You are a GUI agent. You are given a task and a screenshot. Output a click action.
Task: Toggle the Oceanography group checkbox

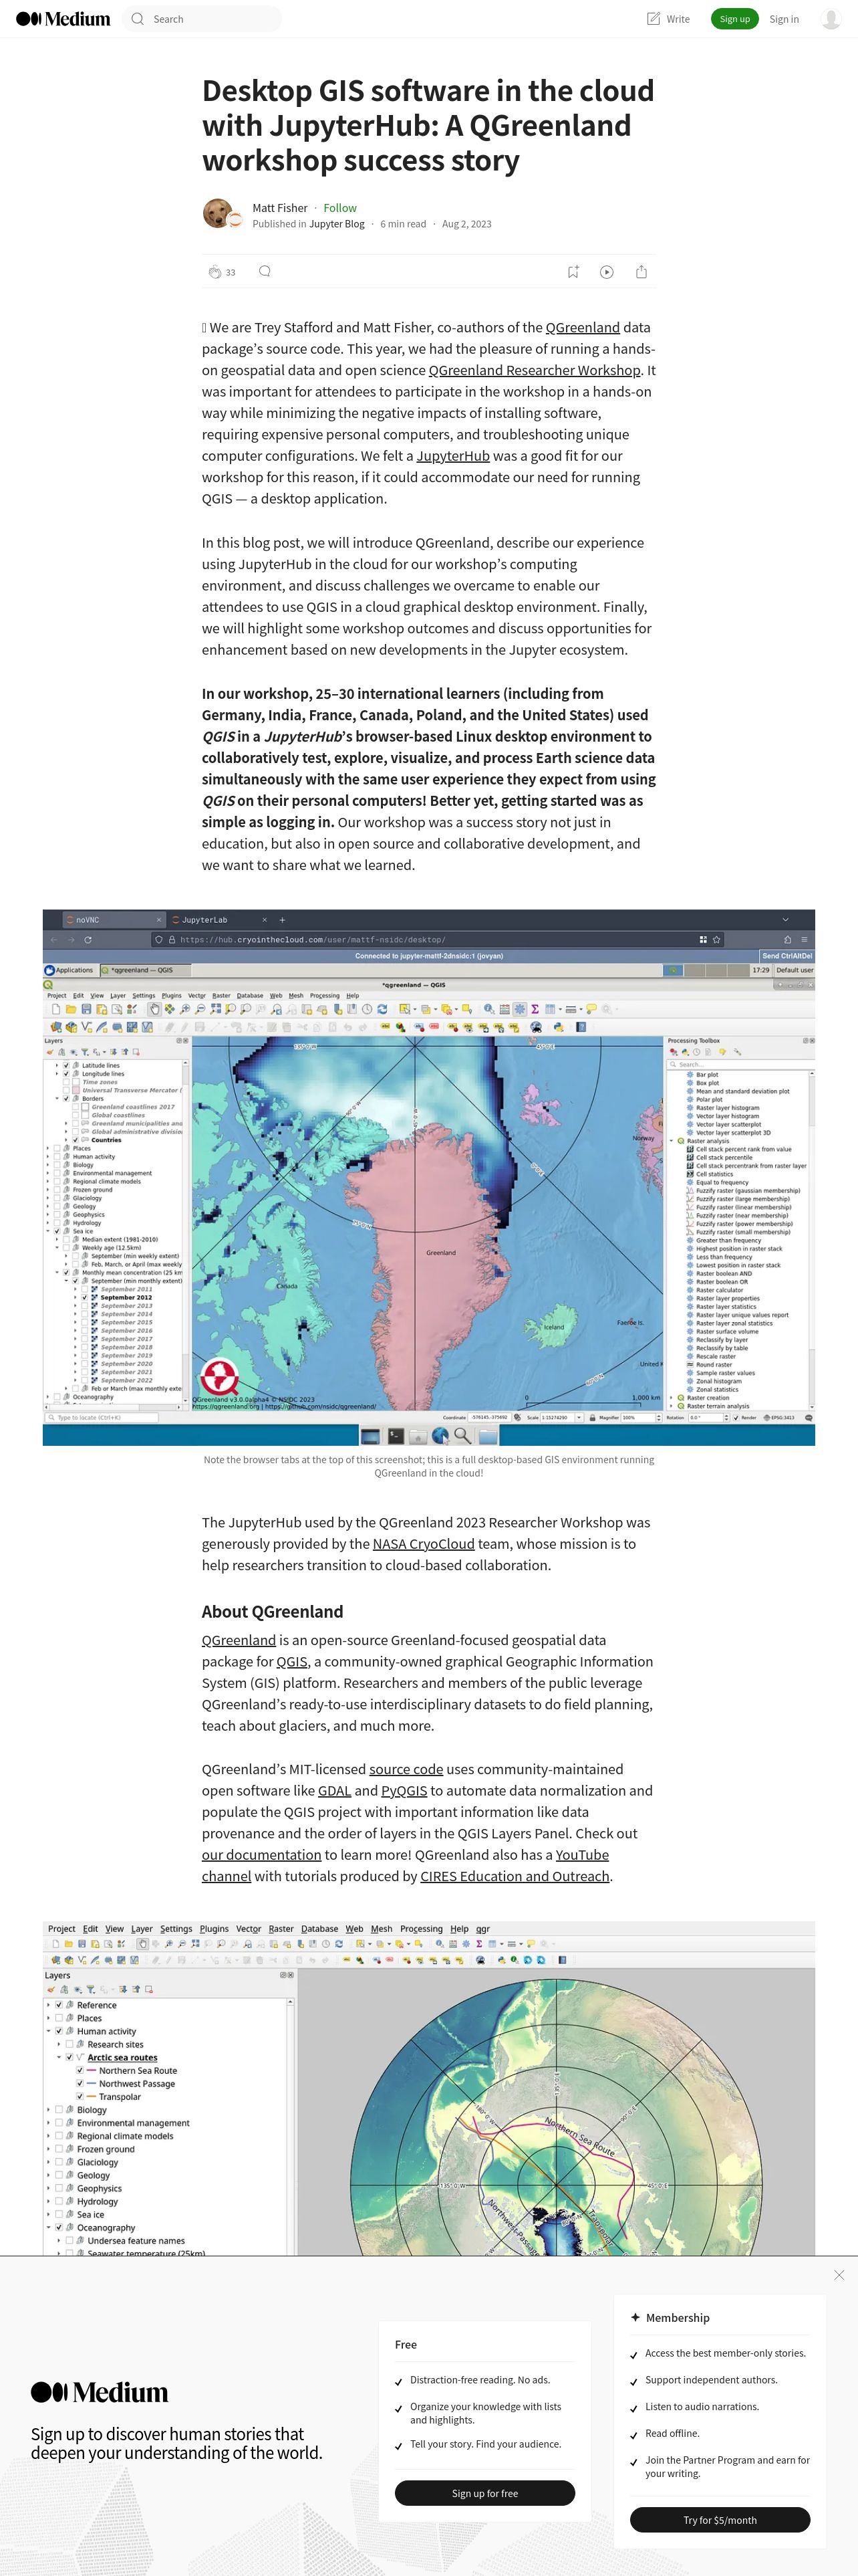coord(59,2227)
